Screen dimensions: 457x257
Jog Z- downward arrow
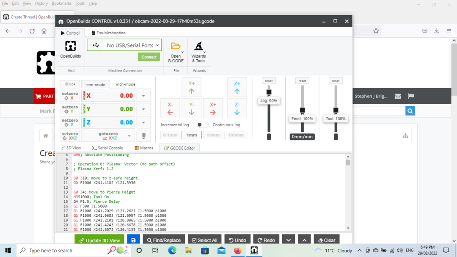pos(237,108)
